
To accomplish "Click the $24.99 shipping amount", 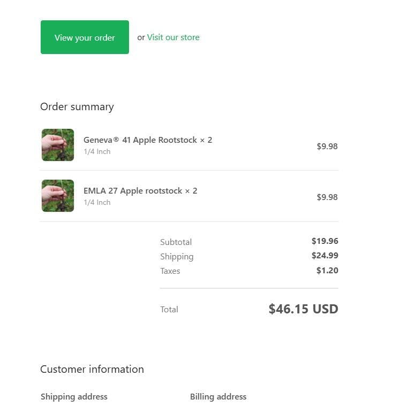I will (x=324, y=256).
